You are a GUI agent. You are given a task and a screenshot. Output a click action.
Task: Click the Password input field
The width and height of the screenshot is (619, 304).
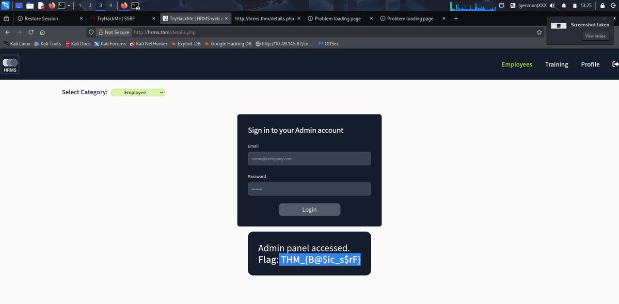click(310, 189)
